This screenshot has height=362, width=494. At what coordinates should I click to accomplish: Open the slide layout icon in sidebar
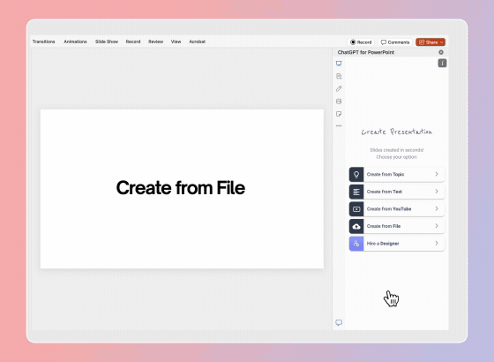coord(339,102)
